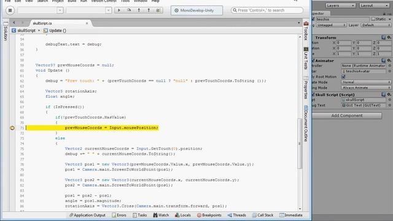Toggle the Static checkbox in Unity Inspector
Screen dimensions: 393x221
point(373,19)
